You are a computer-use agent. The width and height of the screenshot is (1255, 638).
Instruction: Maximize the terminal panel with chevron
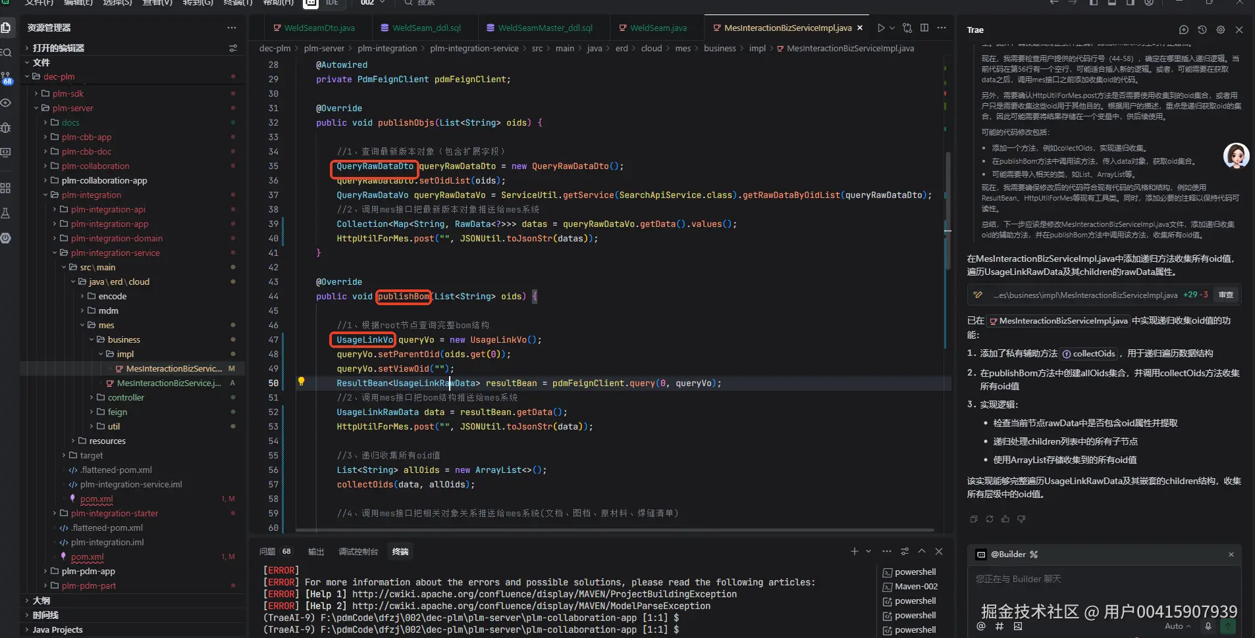point(922,551)
